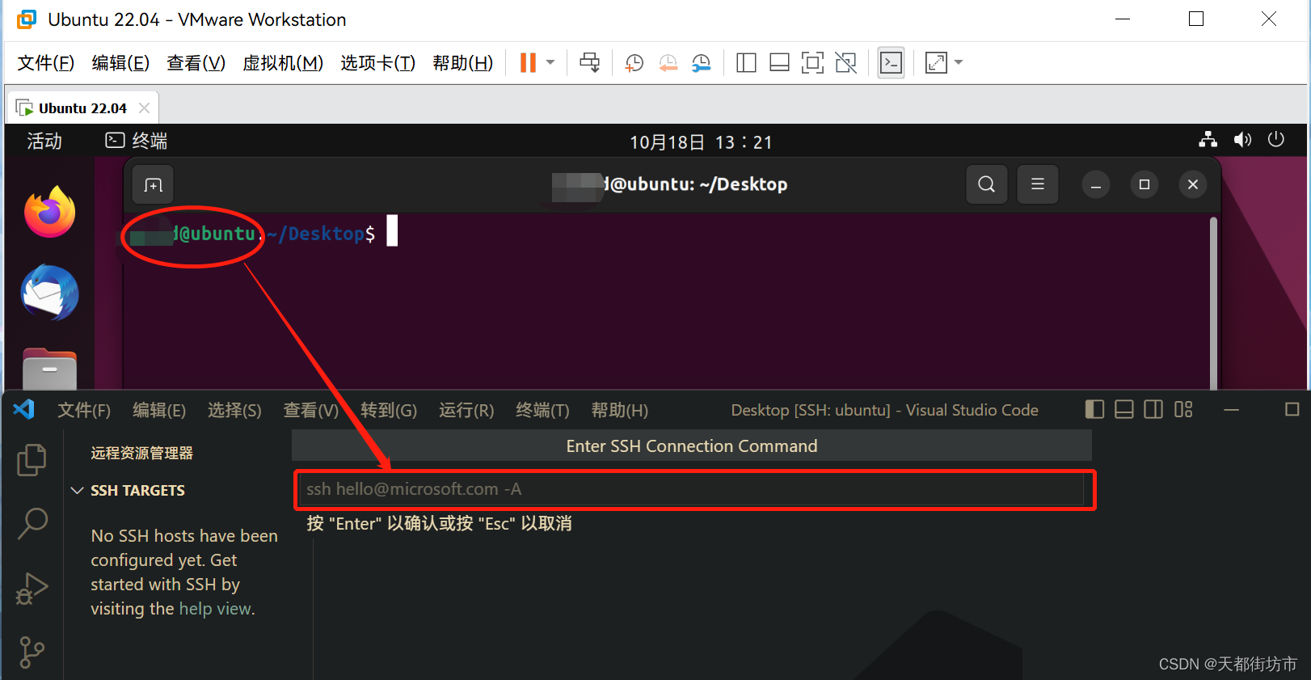Open VMware 选项卡(T) menu
The image size is (1311, 680).
pos(377,63)
